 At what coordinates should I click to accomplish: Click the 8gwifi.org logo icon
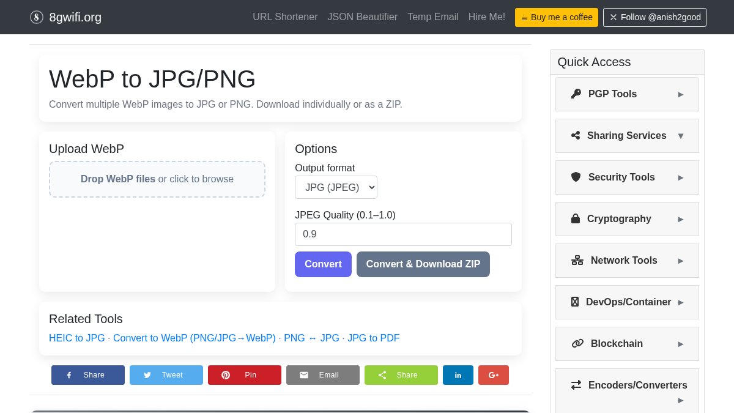(x=37, y=17)
